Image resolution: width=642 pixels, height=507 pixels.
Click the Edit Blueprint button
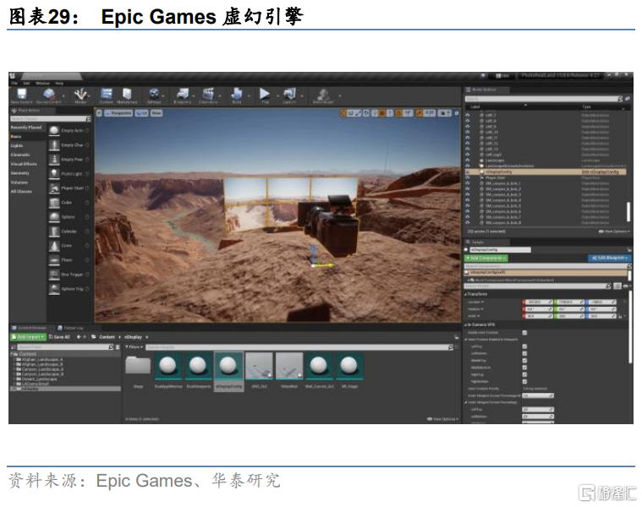tap(608, 258)
